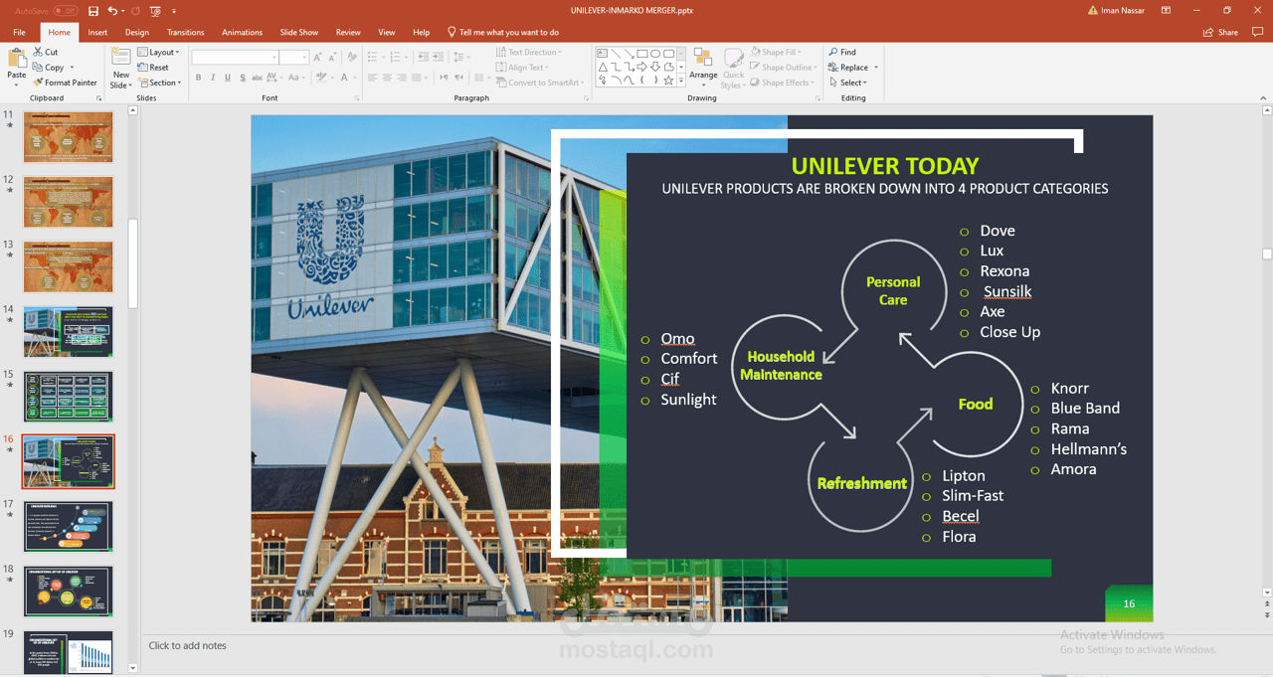Switch to the Insert tab
The image size is (1273, 677).
pyautogui.click(x=97, y=32)
